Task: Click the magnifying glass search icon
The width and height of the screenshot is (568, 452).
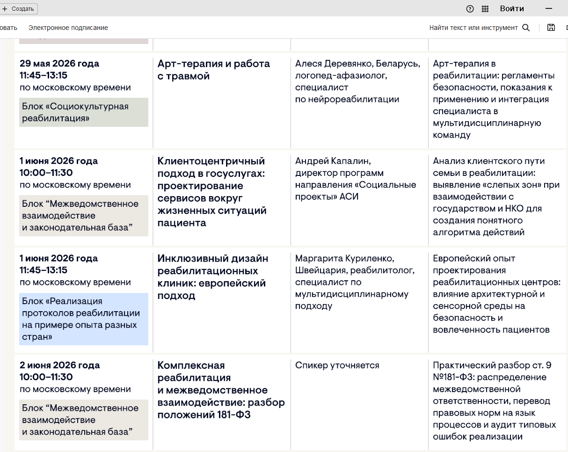Action: pyautogui.click(x=526, y=28)
